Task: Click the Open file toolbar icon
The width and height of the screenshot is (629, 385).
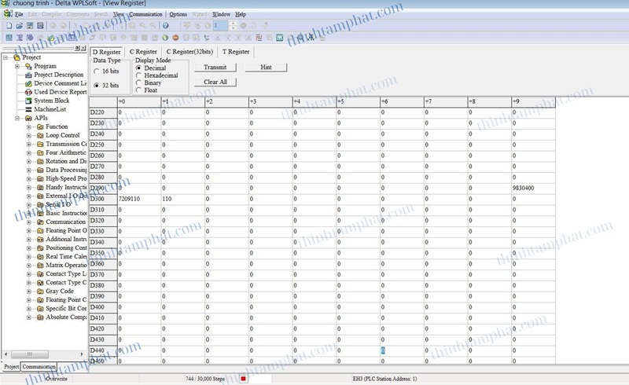Action: pyautogui.click(x=20, y=26)
